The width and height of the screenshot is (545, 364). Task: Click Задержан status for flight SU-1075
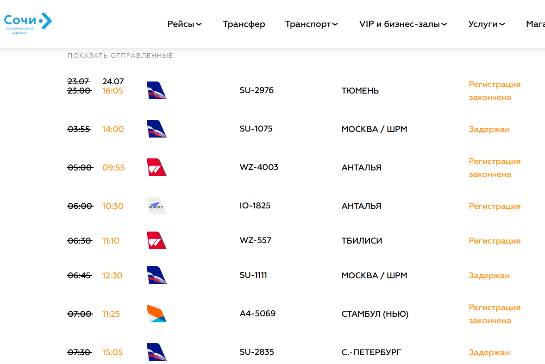point(489,129)
